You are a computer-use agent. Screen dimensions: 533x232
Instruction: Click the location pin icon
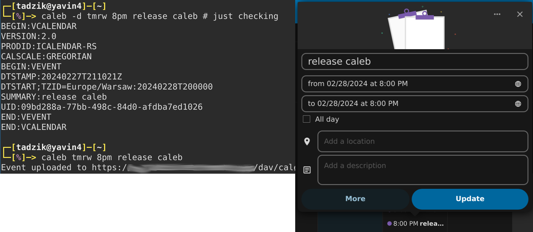coord(307,142)
